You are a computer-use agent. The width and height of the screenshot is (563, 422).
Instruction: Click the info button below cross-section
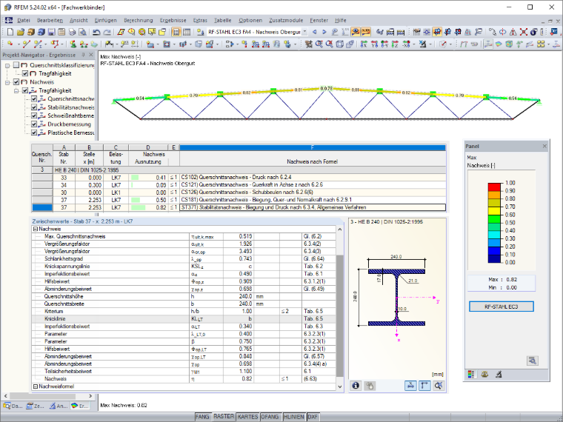tap(356, 386)
